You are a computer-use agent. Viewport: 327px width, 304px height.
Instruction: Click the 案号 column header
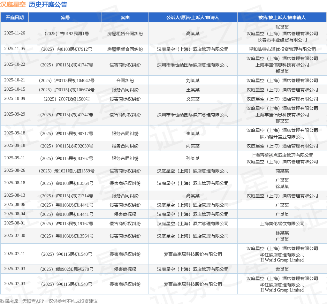tap(65, 18)
